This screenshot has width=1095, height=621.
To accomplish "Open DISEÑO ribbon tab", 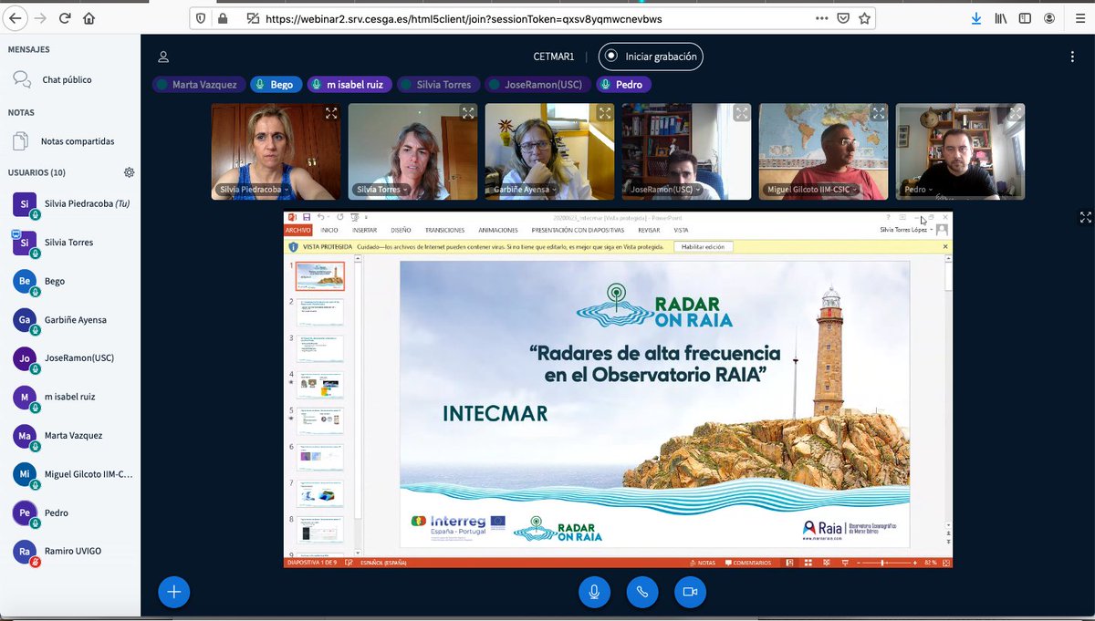I will click(x=401, y=231).
